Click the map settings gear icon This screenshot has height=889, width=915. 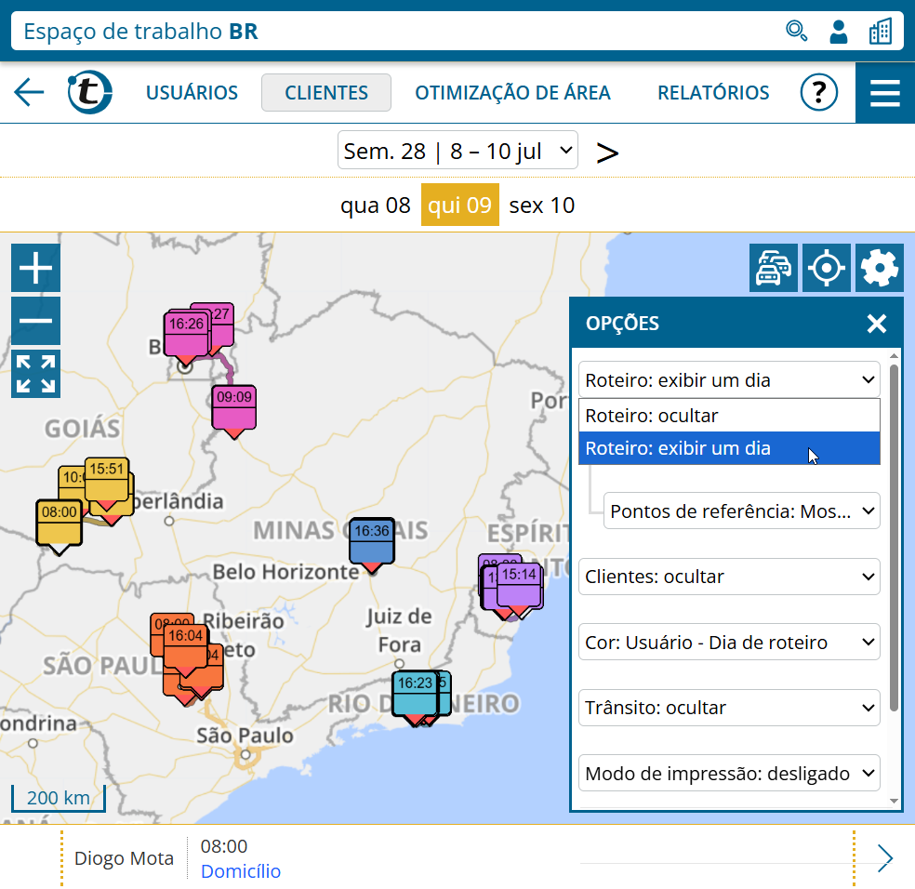[x=880, y=268]
